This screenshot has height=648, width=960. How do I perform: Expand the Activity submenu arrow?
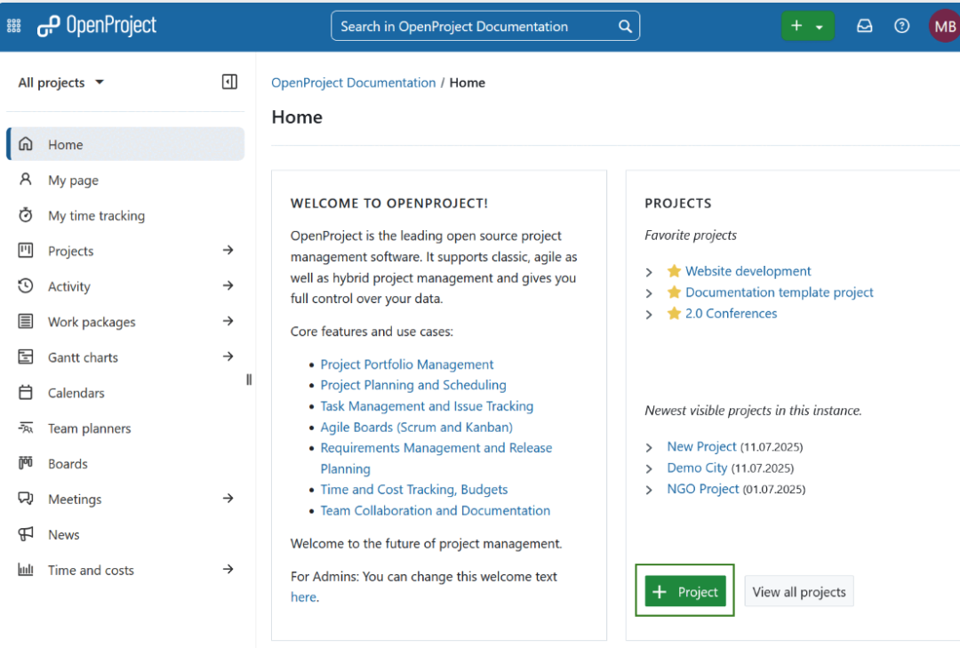[228, 285]
